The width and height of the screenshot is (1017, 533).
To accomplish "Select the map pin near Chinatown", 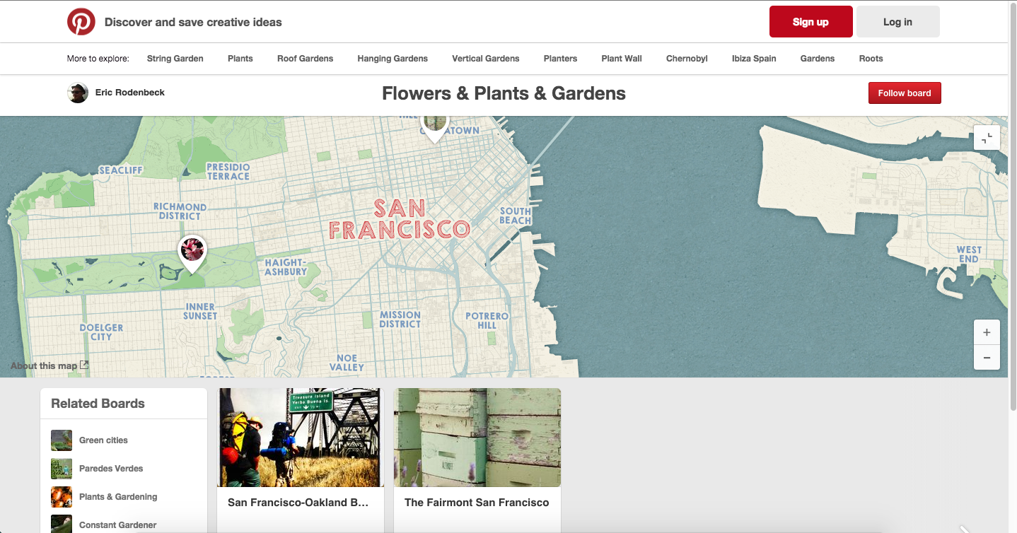I will pos(434,125).
